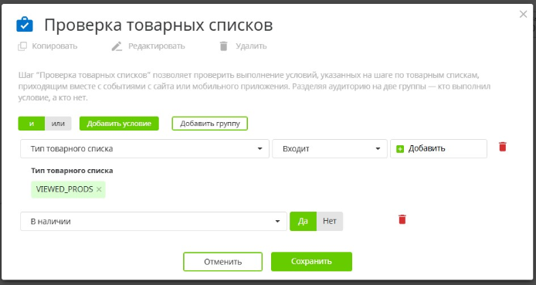Select the и logical operator
Screen dimensions: 536x285
point(32,124)
